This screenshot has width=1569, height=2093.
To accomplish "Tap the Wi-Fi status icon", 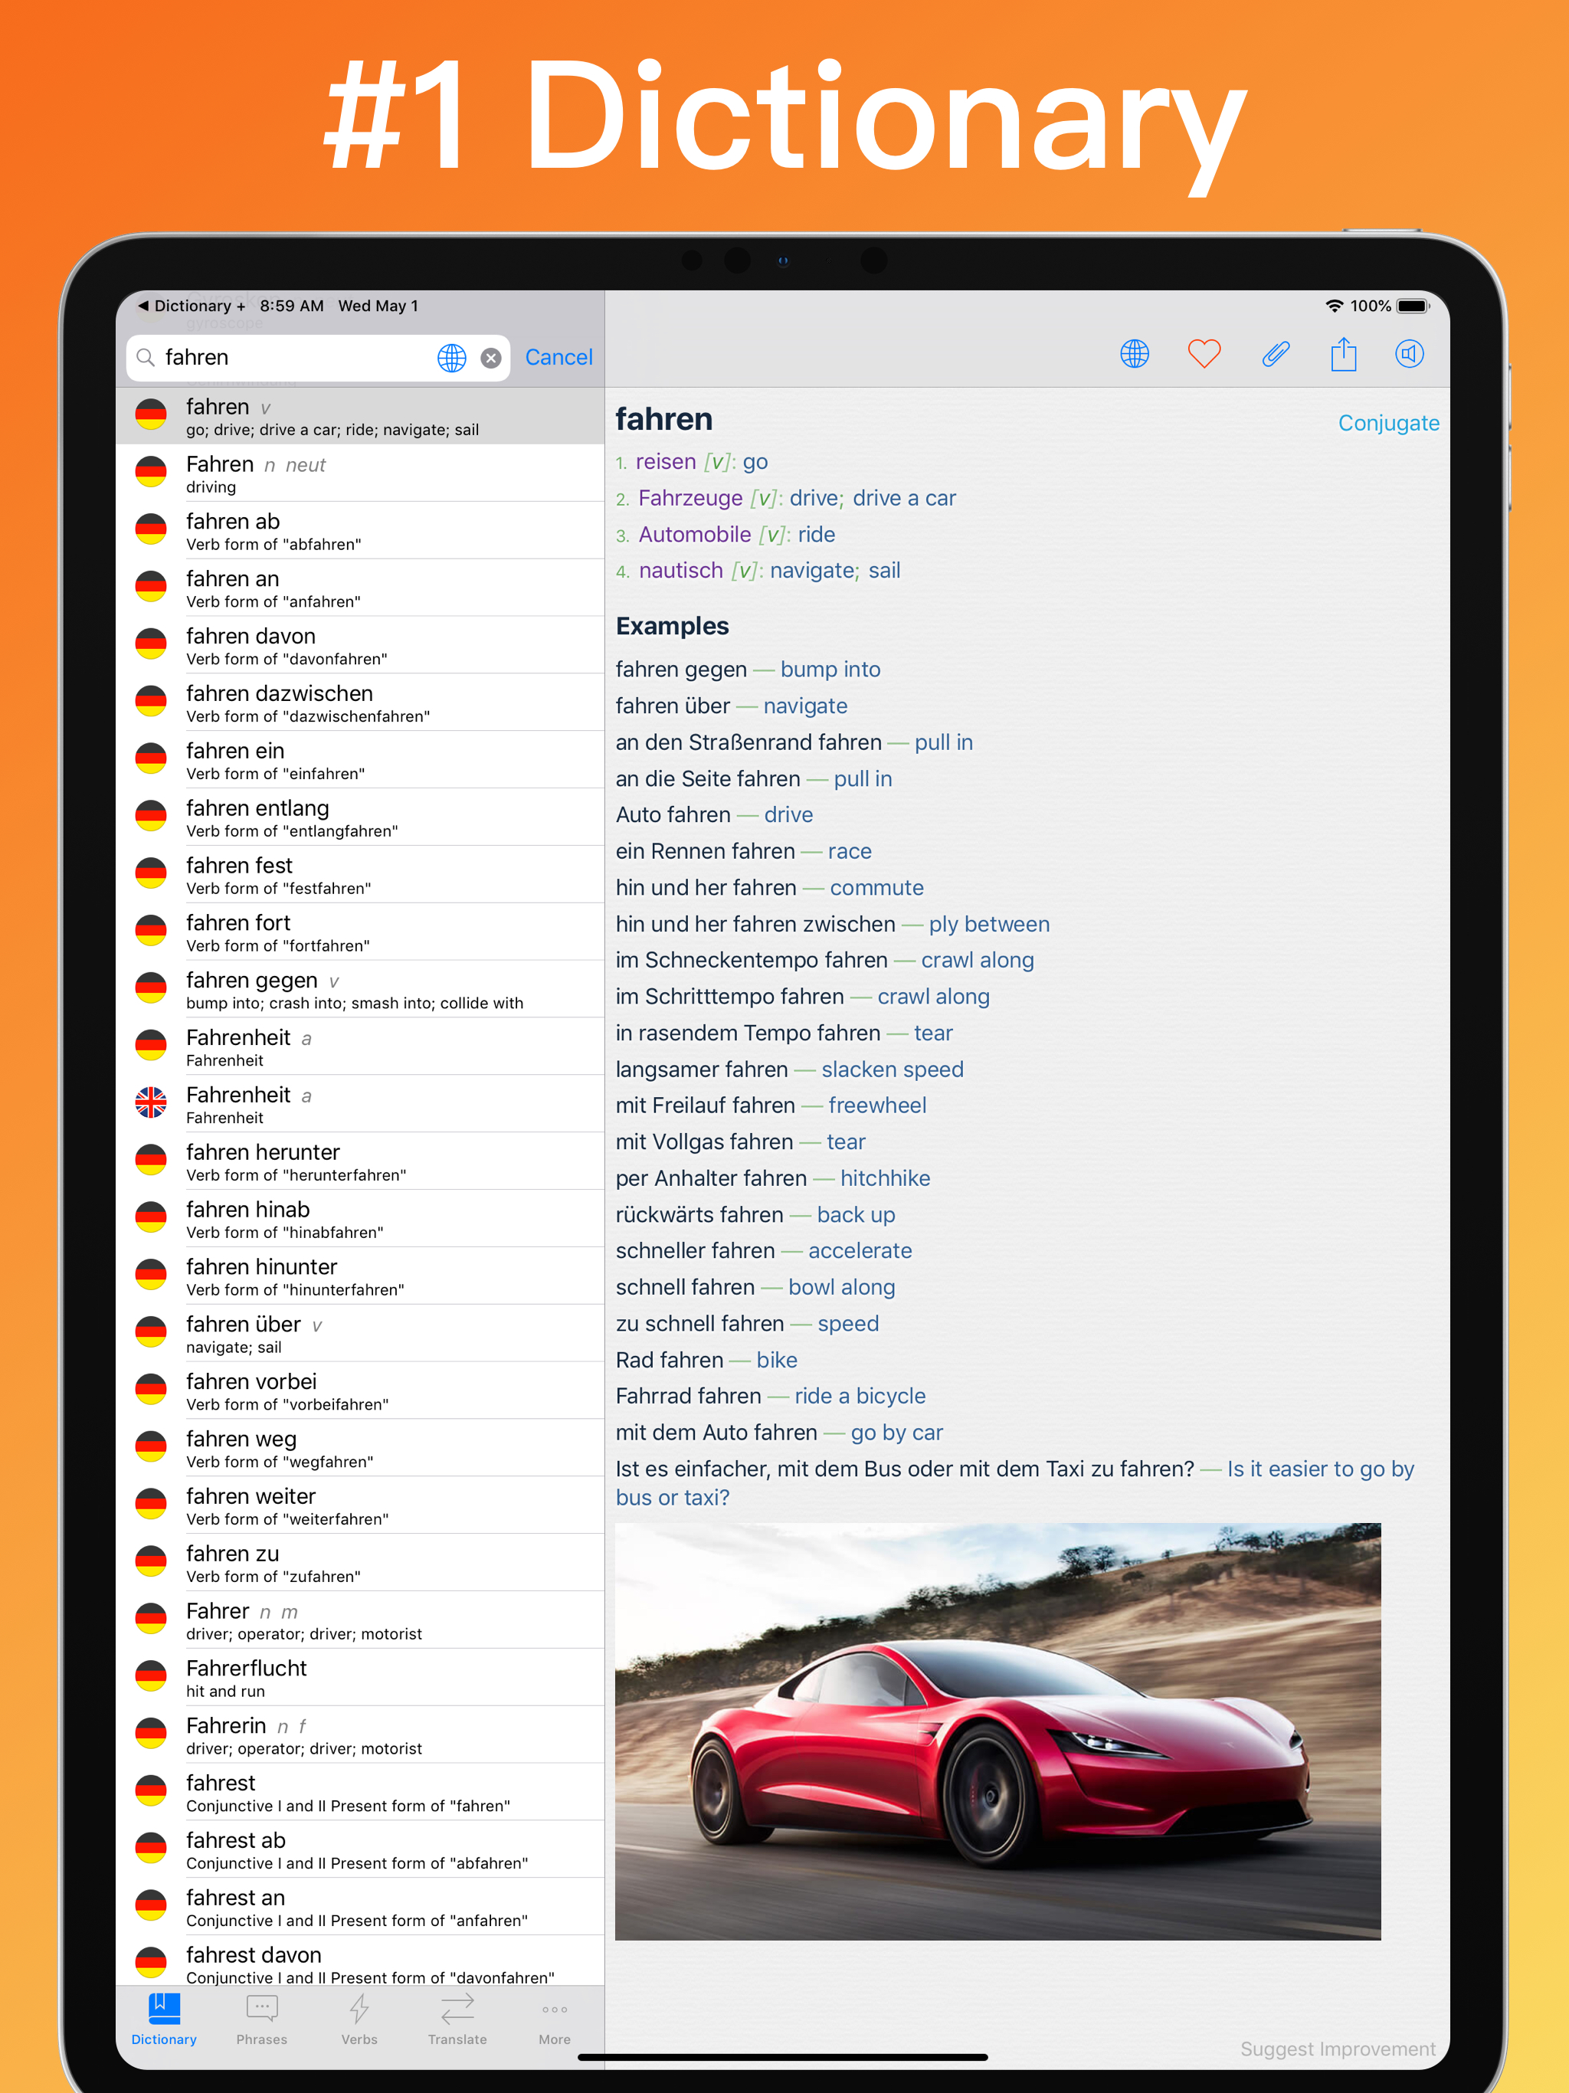I will (1333, 306).
